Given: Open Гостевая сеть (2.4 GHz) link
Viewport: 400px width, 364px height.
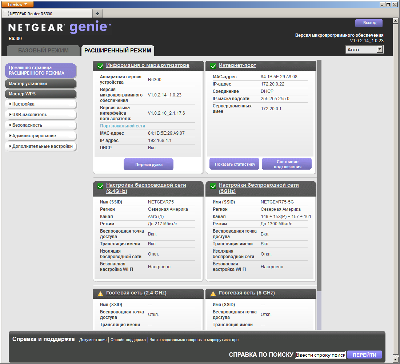Looking at the screenshot, I should (136, 293).
